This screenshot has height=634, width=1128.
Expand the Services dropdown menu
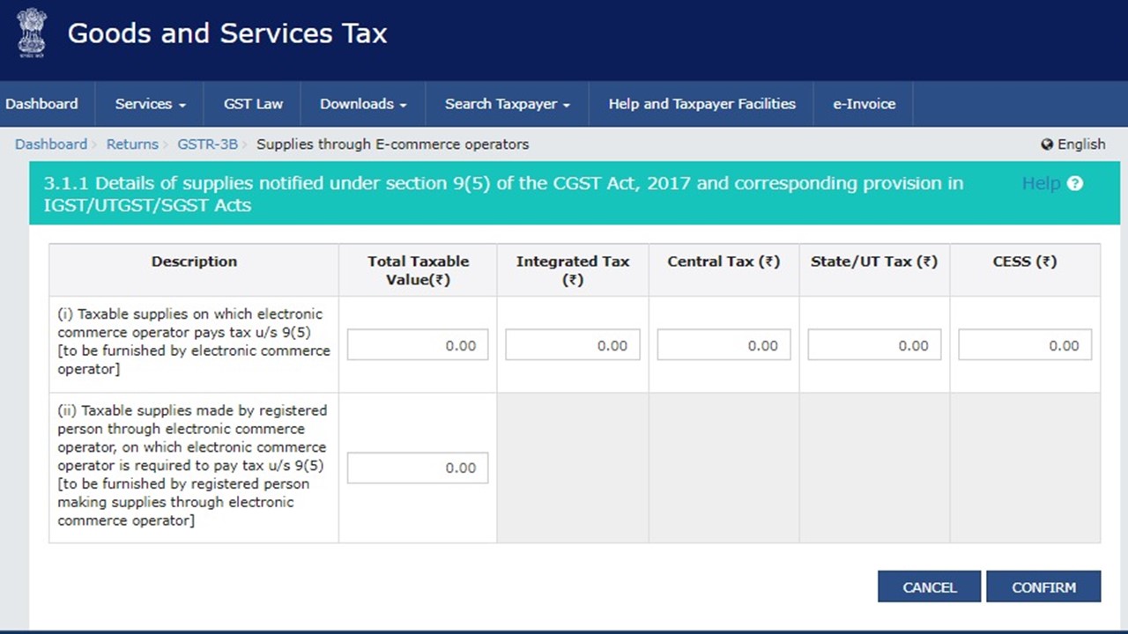coord(150,104)
